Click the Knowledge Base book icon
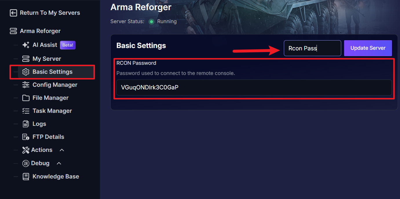Image resolution: width=400 pixels, height=199 pixels. pos(26,176)
